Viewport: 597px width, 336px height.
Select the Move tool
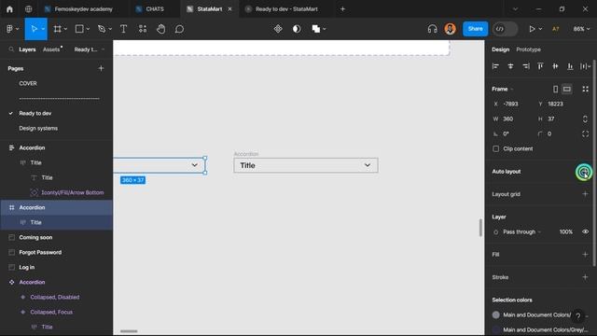click(34, 29)
